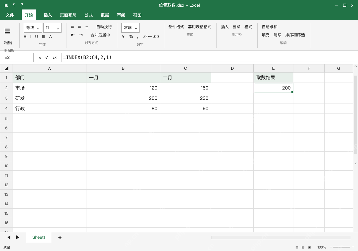
Task: Apply bold with the B icon
Action: click(25, 37)
